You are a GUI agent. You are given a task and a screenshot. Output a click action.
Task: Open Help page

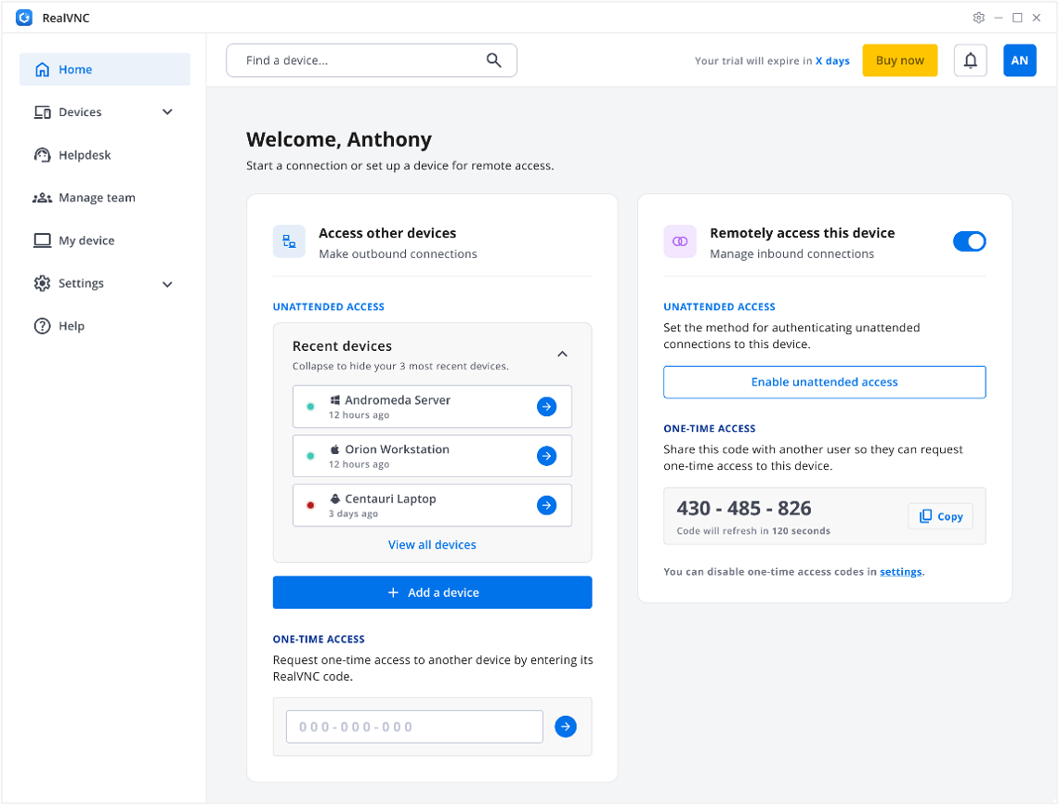[105, 326]
